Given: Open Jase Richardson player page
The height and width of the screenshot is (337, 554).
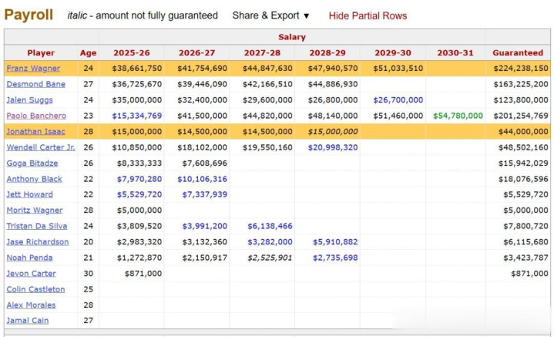Looking at the screenshot, I should coord(38,242).
